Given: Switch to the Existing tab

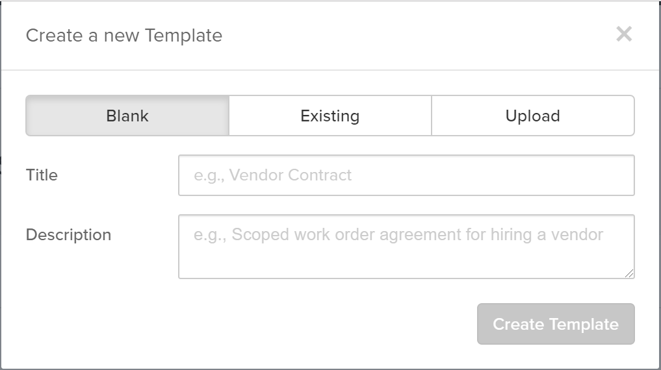Looking at the screenshot, I should 330,116.
